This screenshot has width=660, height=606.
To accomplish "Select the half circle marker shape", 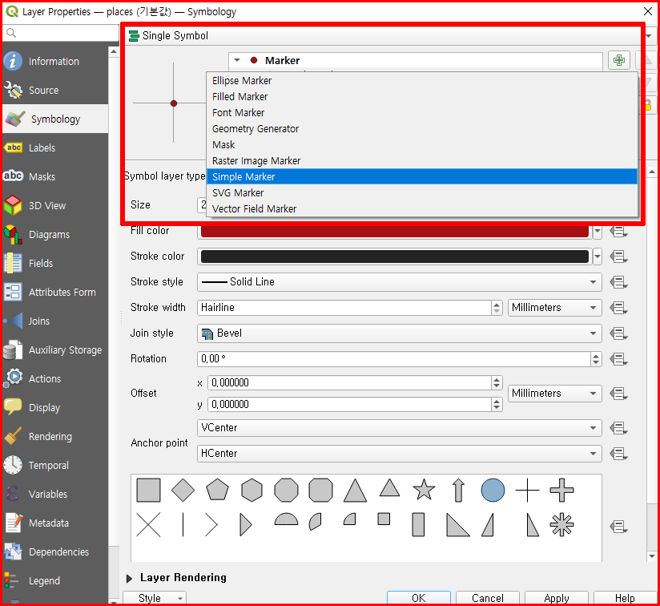I will pos(286,519).
